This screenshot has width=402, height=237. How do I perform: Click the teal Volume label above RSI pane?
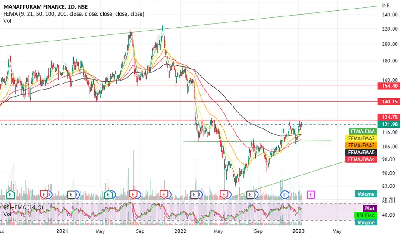coord(366,194)
